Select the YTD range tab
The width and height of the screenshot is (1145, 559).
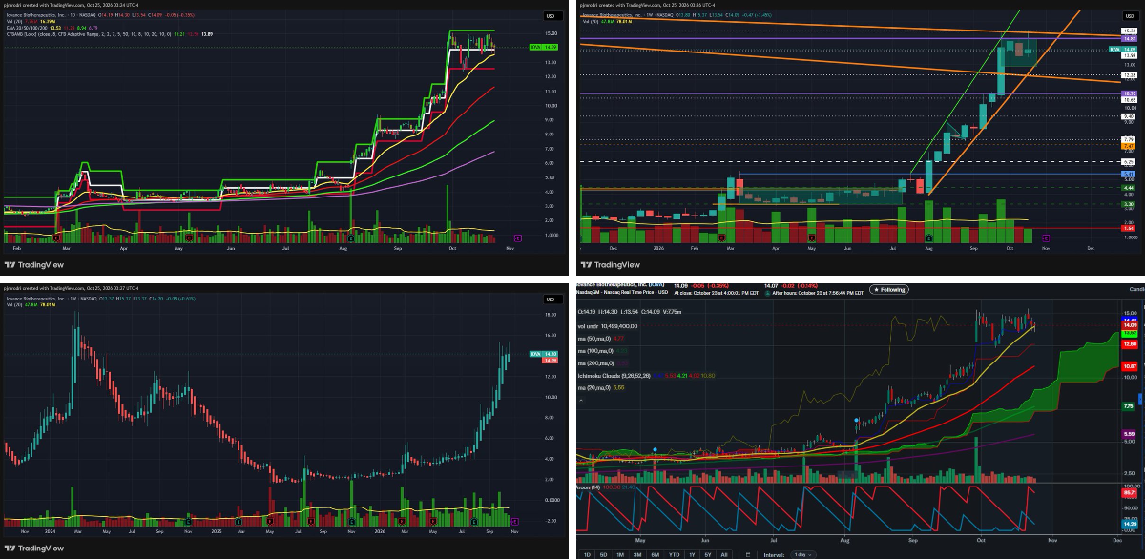pyautogui.click(x=674, y=553)
